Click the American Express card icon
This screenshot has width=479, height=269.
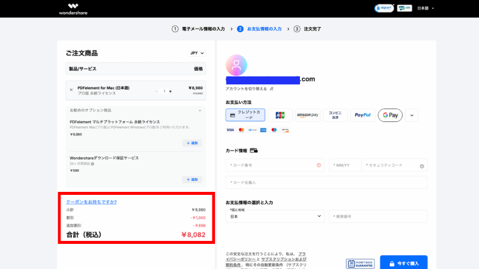point(263,130)
